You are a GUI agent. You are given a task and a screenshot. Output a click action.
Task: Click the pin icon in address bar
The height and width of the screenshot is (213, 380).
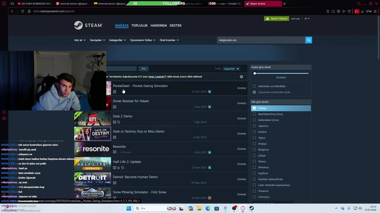328,11
